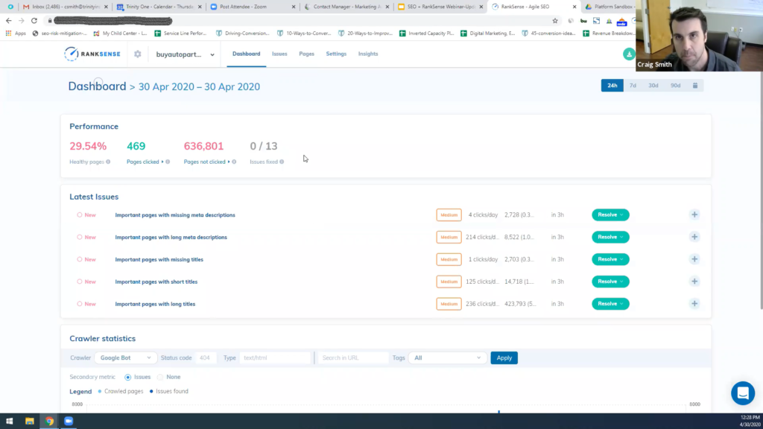
Task: Select the 30d time range
Action: tap(653, 86)
